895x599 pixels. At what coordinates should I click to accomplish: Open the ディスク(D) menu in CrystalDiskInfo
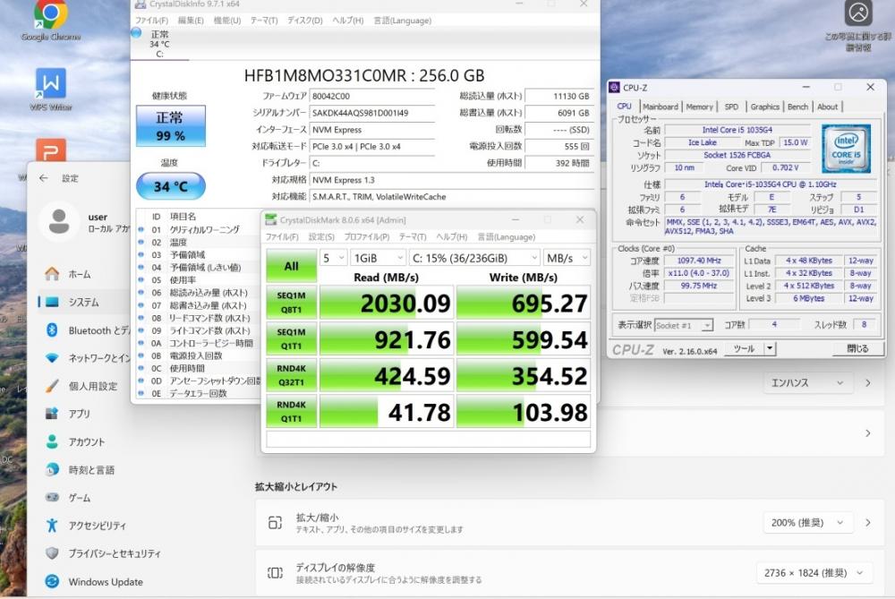(304, 21)
